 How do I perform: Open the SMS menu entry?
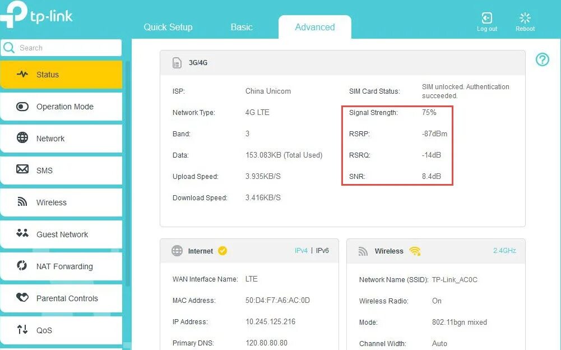[61, 170]
